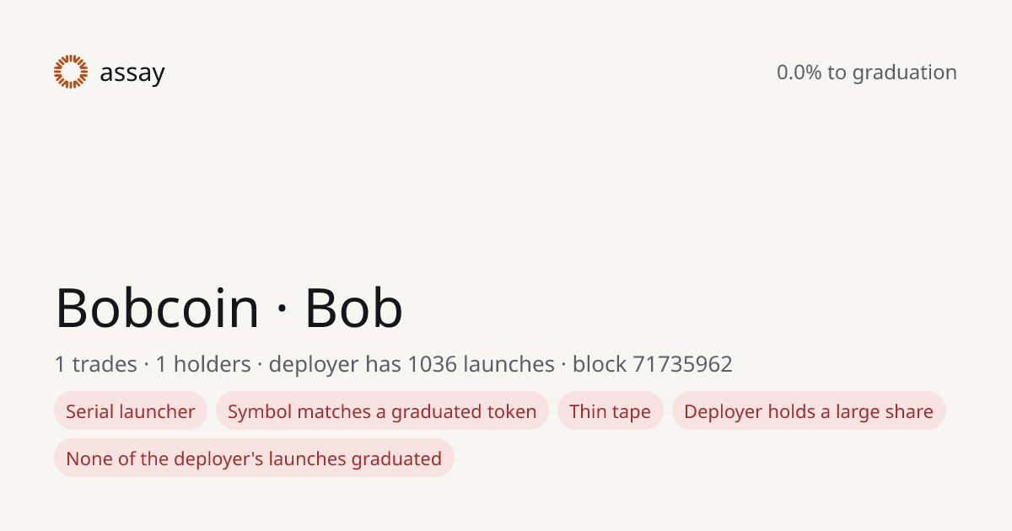Click Deployer holds a large share tag

[809, 411]
